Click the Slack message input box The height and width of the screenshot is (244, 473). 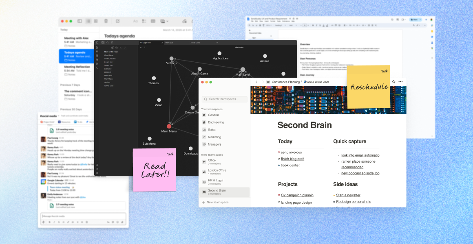point(83,216)
